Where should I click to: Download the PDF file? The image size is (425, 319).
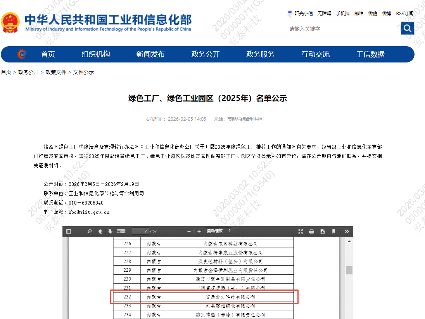tap(322, 231)
